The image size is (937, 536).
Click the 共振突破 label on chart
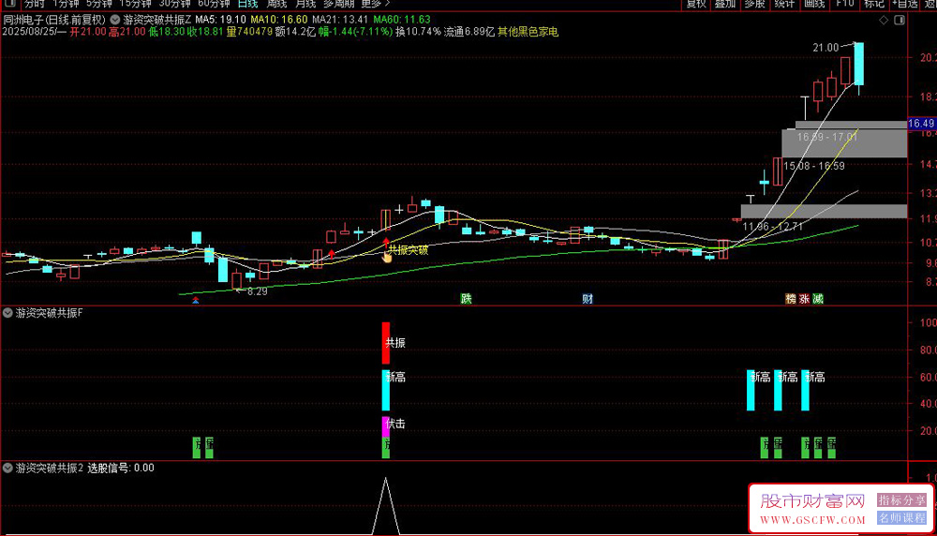409,250
